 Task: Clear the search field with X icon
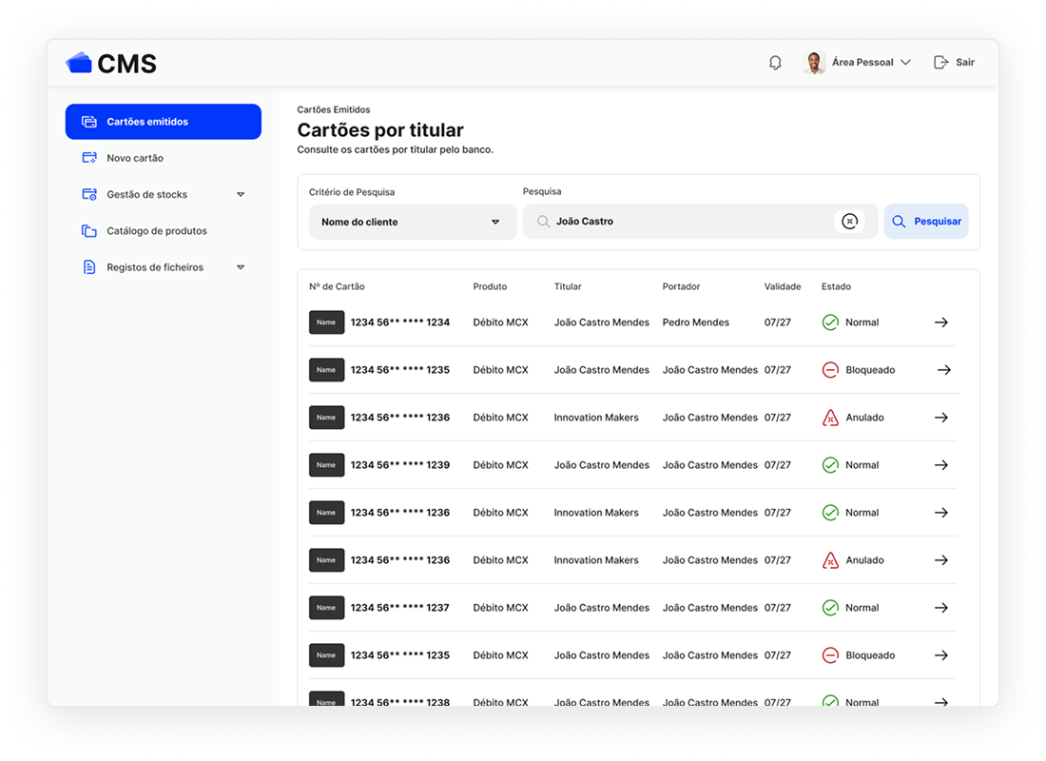(x=849, y=222)
